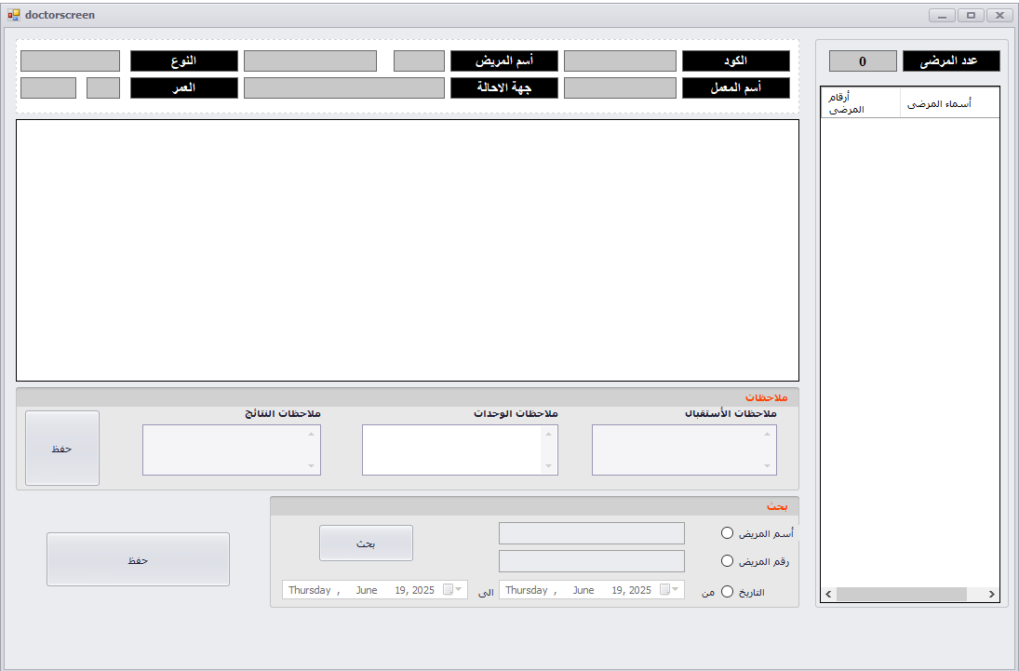Select the رقم المريض search radio button
The width and height of the screenshot is (1019, 671).
pyautogui.click(x=726, y=560)
